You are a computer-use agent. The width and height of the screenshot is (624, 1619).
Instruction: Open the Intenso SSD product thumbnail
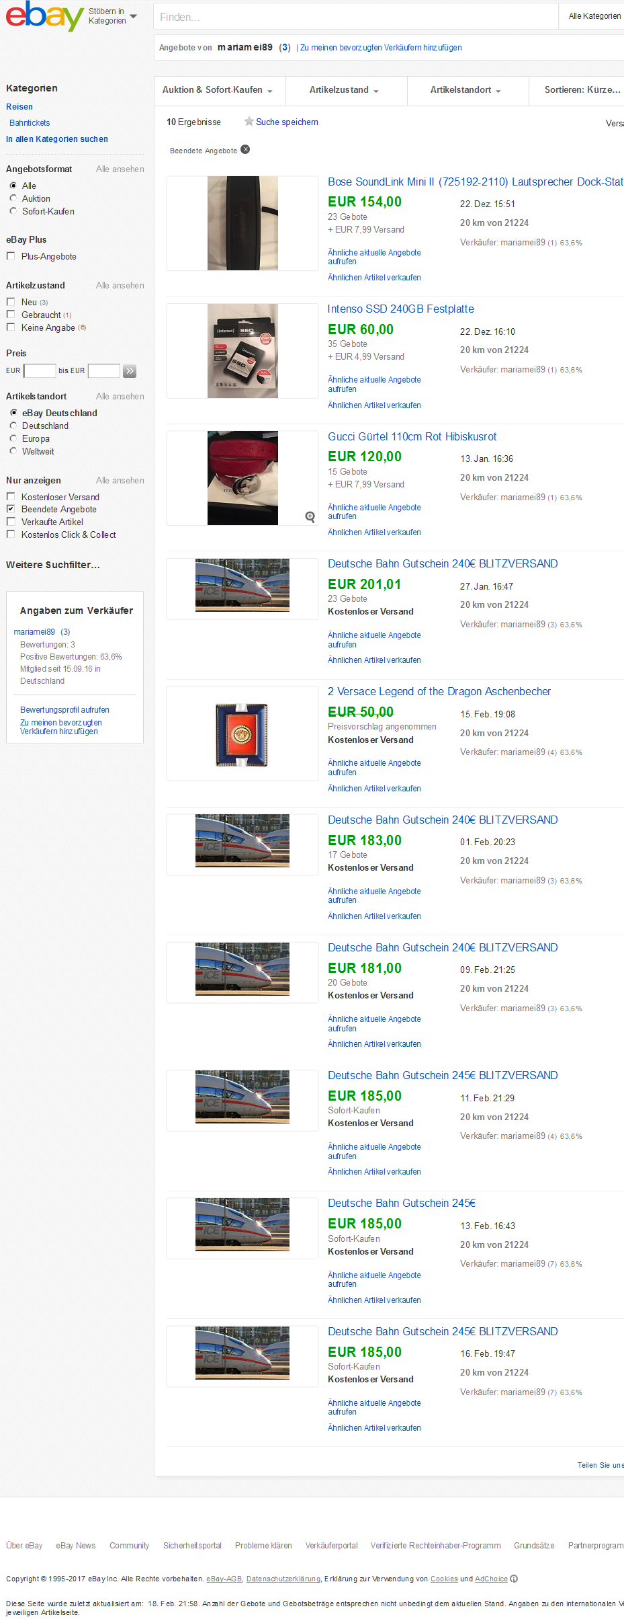point(242,350)
